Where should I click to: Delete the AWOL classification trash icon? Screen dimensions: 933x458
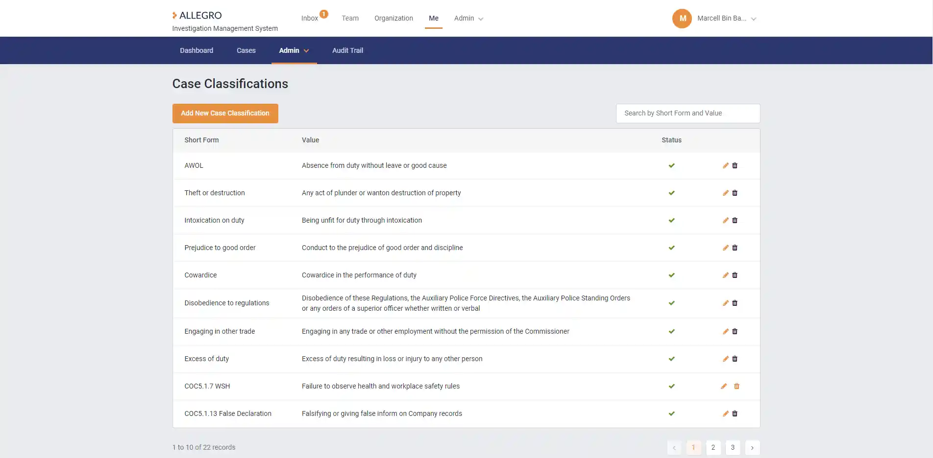pos(735,165)
